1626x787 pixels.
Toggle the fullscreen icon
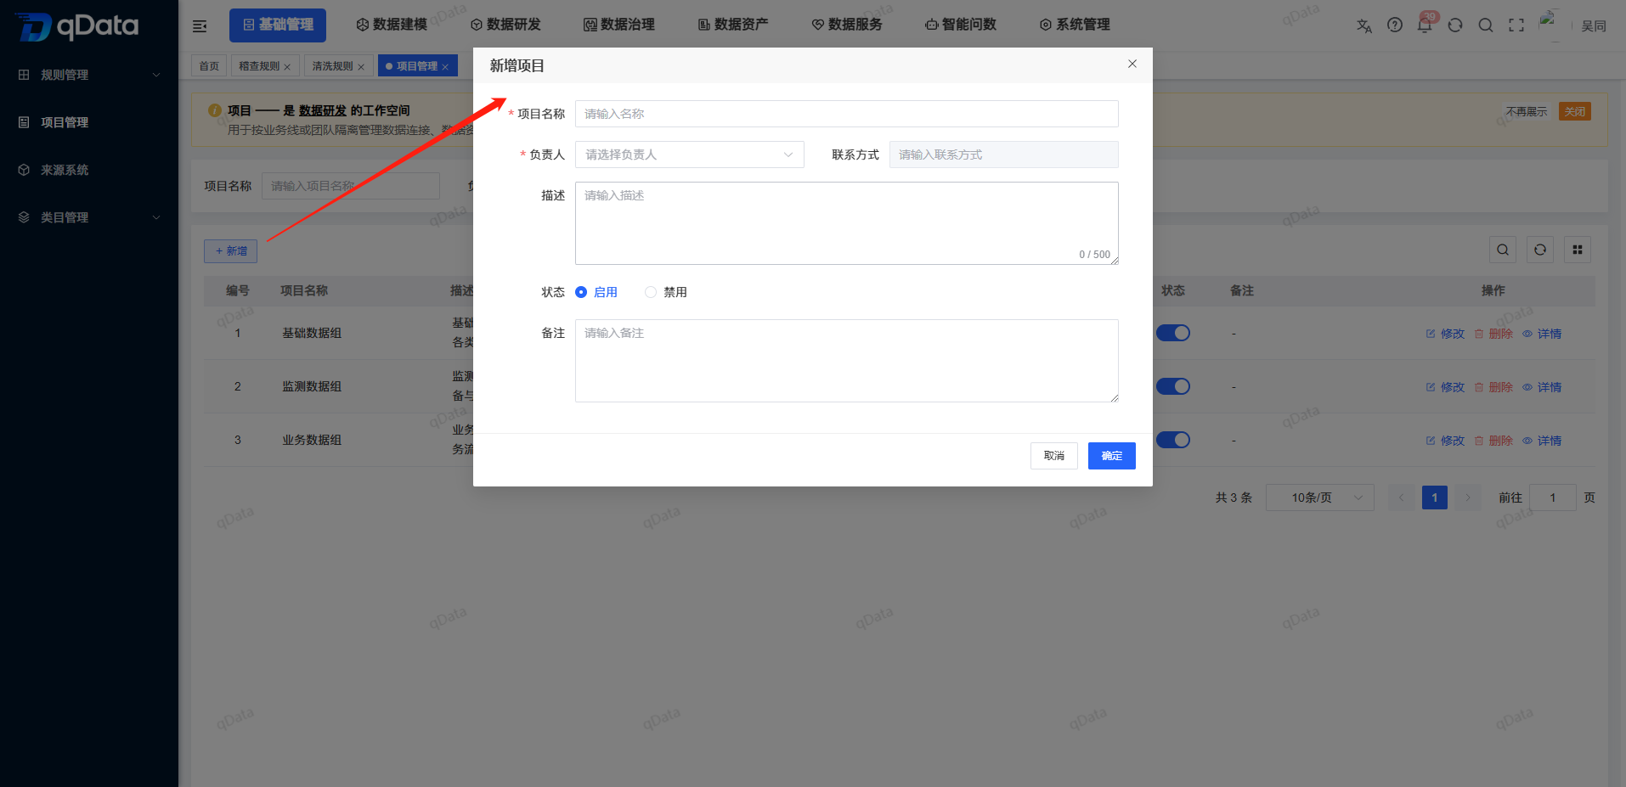(x=1516, y=25)
